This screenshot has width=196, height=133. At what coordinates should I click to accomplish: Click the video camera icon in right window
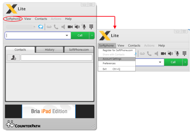(163, 54)
